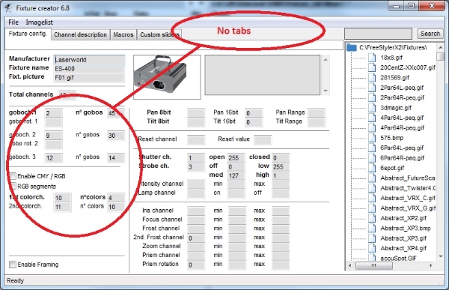The image size is (449, 290).
Task: Select file icon for Abstract_XP3.gif
Action: (x=372, y=238)
